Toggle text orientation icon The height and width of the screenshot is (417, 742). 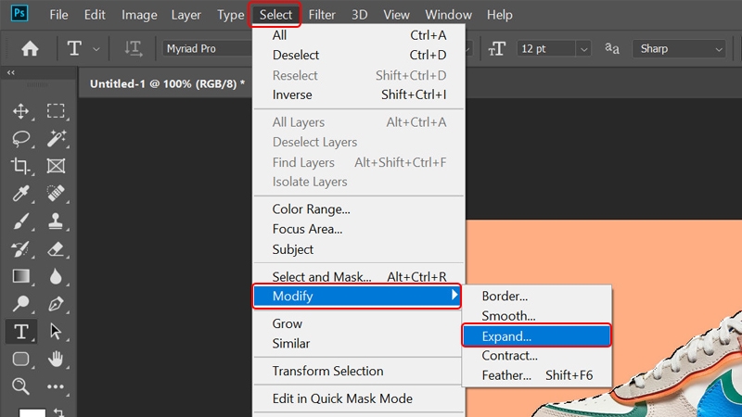[133, 49]
